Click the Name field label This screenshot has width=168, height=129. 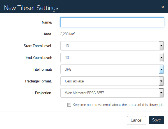coord(47,22)
